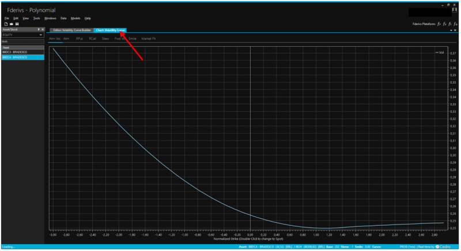Image resolution: width=461 pixels, height=251 pixels.
Task: Click the asset search field containing bbdc
Action: [23, 41]
